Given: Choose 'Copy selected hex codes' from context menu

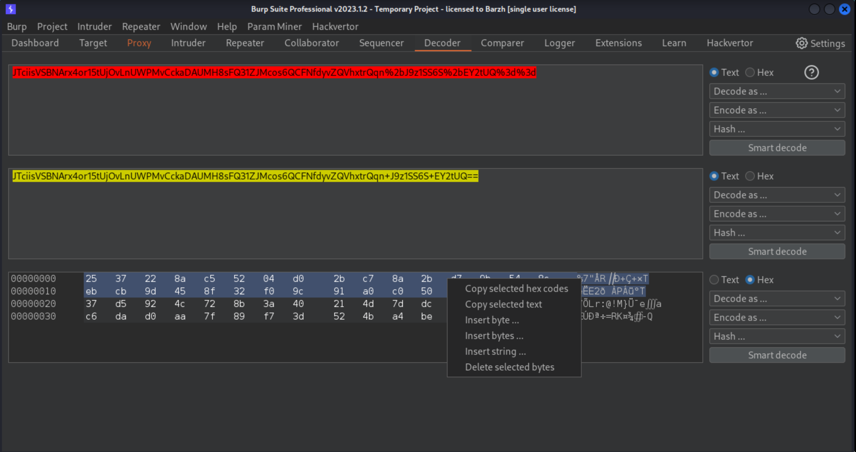Looking at the screenshot, I should (x=514, y=288).
